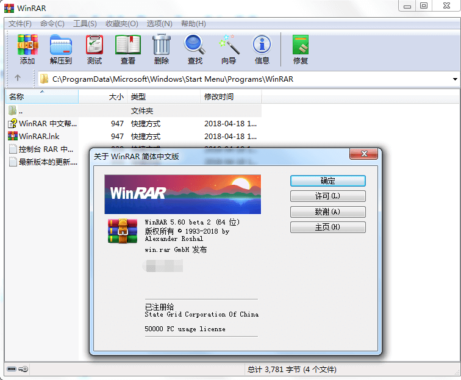Click 'State Grid Corporation Of China' text
The width and height of the screenshot is (461, 380).
pyautogui.click(x=202, y=314)
